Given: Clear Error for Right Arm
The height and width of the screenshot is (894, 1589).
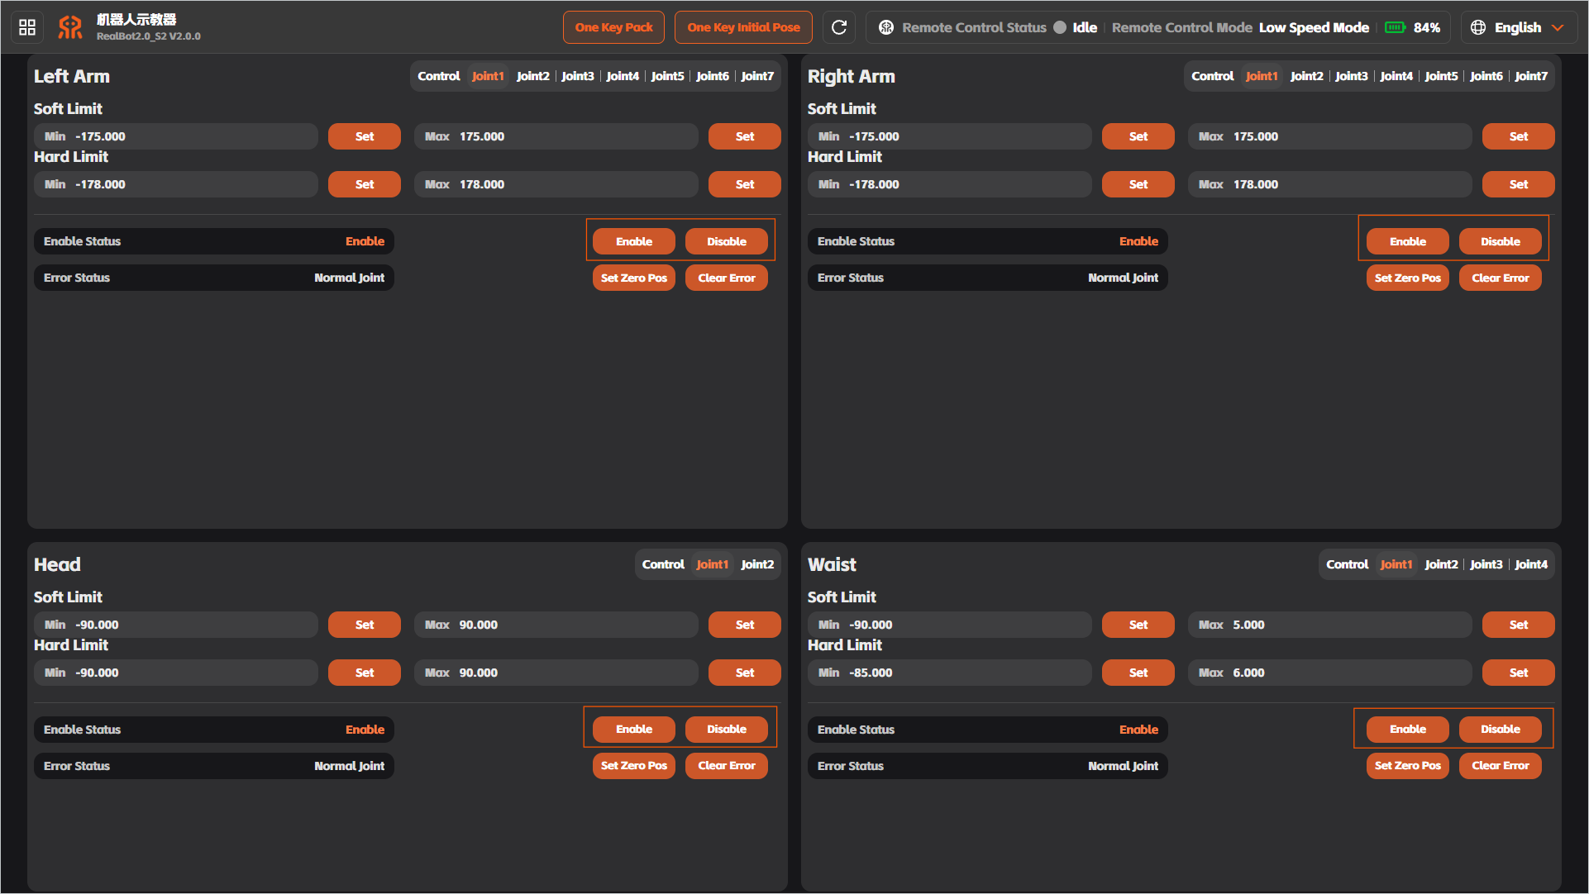Looking at the screenshot, I should pos(1501,278).
